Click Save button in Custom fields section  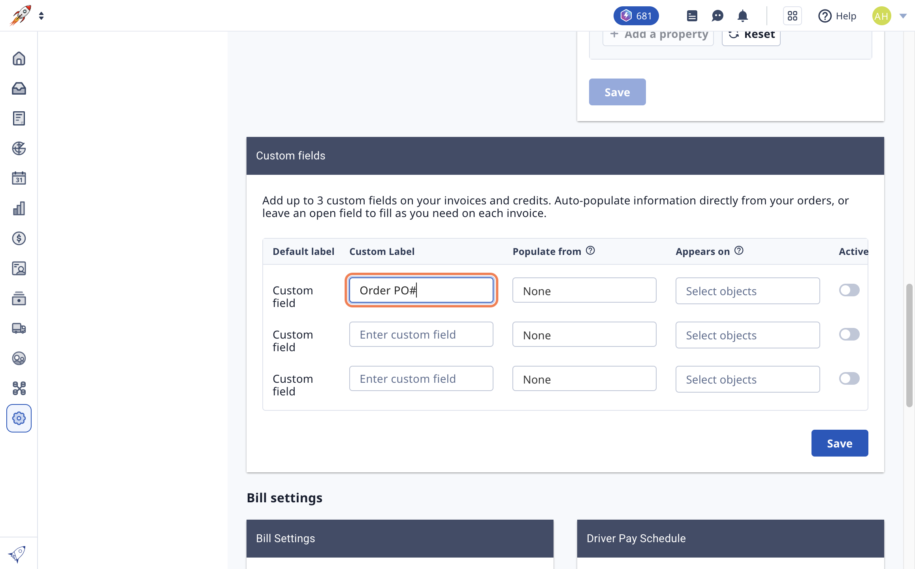[x=840, y=443]
